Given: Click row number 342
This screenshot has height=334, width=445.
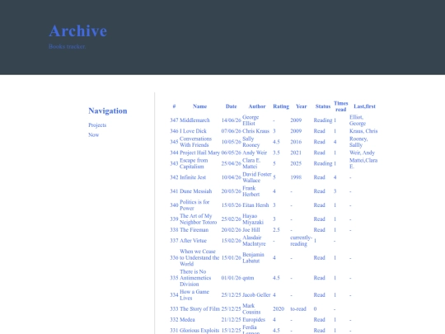Looking at the screenshot, I should click(174, 177).
